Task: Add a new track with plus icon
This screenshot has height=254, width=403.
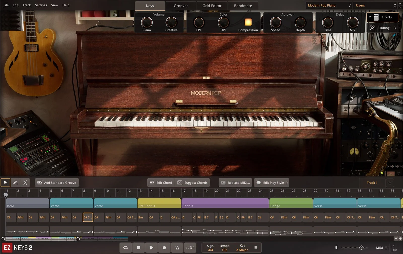Action: [x=390, y=183]
